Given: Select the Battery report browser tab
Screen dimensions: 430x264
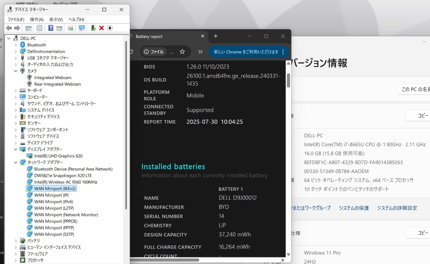Looking at the screenshot, I should click(168, 36).
